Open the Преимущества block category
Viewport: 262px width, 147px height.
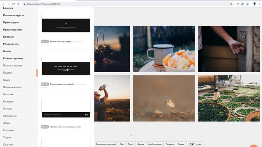(12, 29)
